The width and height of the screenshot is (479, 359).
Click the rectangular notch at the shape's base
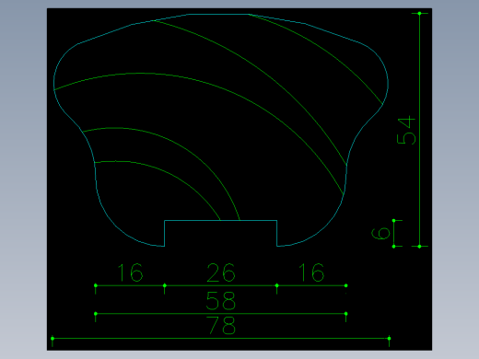click(220, 233)
